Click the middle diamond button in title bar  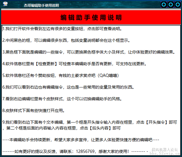[x=171, y=5]
